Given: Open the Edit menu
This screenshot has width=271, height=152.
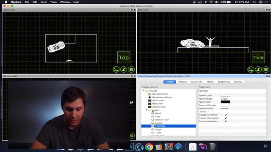Looking at the screenshot, I should tap(35, 2).
